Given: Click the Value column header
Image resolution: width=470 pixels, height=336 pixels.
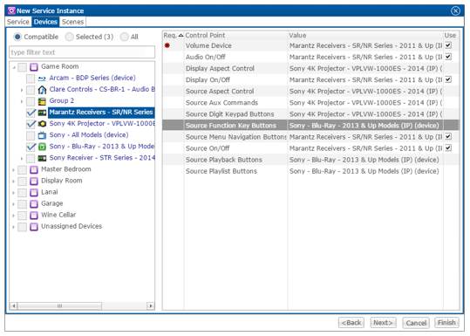Looking at the screenshot, I should pos(365,36).
